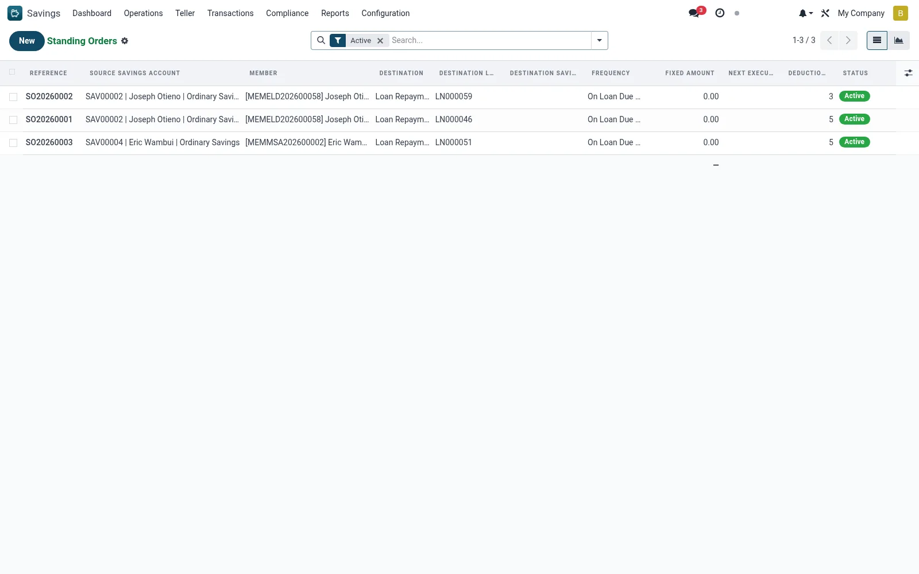
Task: Open the notifications bell dropdown
Action: (806, 13)
